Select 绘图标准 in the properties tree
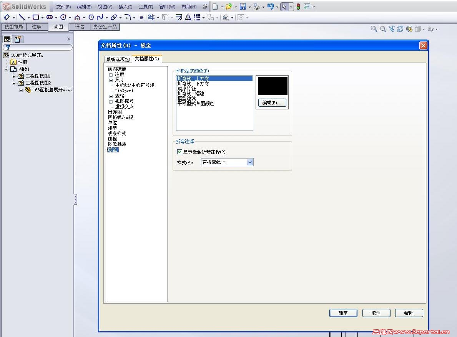The image size is (457, 337). (117, 69)
